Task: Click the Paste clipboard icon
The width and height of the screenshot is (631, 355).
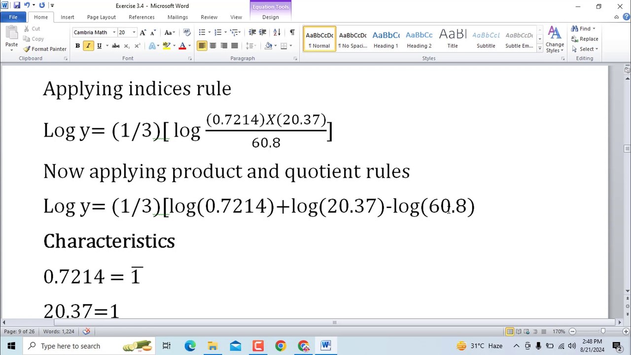Action: tap(11, 34)
